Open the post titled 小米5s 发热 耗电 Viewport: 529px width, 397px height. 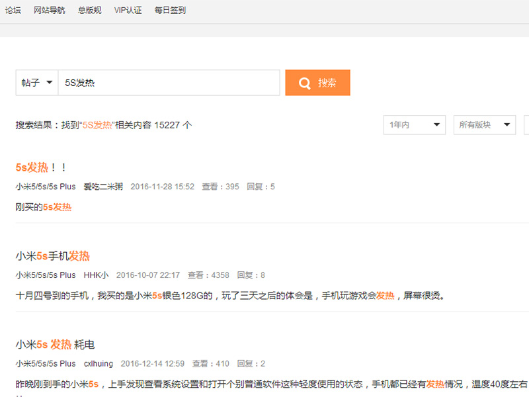click(x=55, y=344)
